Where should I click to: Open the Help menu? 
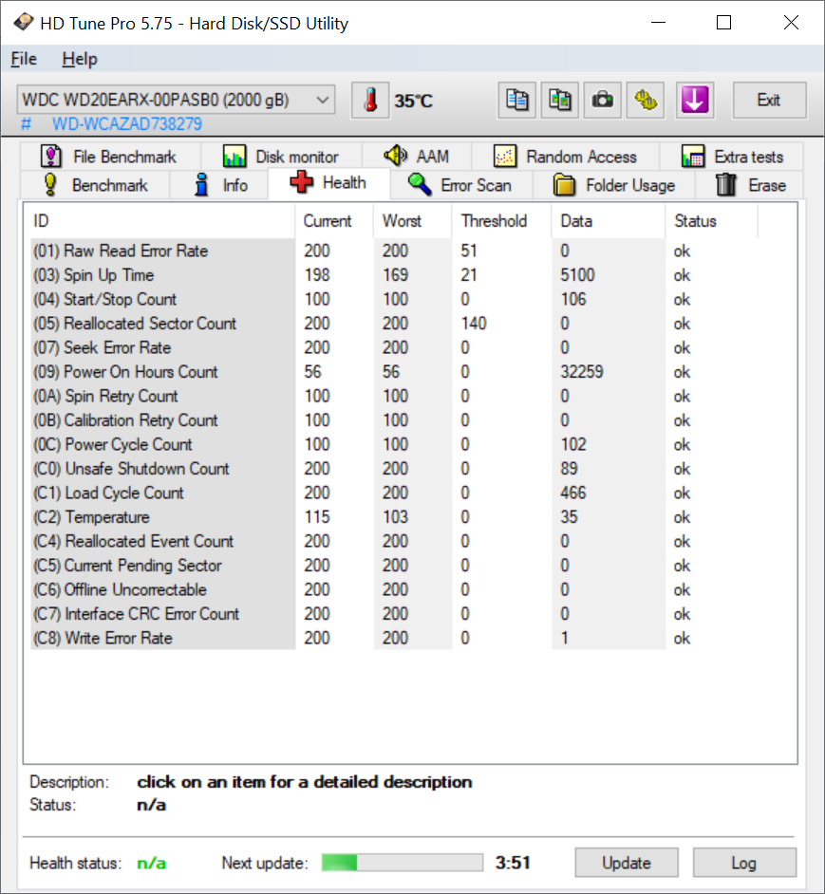(x=80, y=59)
